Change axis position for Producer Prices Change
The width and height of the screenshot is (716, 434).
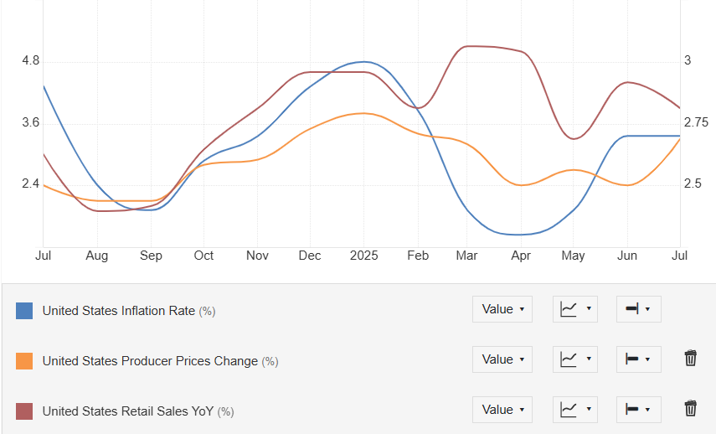(x=638, y=359)
